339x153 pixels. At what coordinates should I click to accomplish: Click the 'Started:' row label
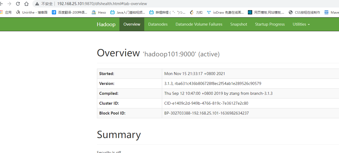(x=107, y=74)
